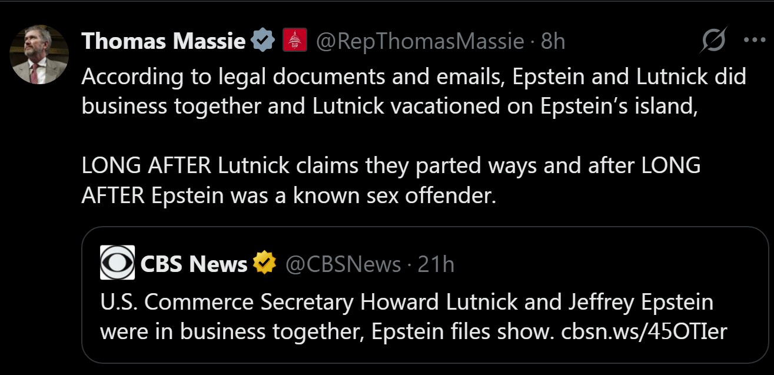Screen dimensions: 774x375
Task: Open Thomas Massie's profile picture
Action: point(39,55)
